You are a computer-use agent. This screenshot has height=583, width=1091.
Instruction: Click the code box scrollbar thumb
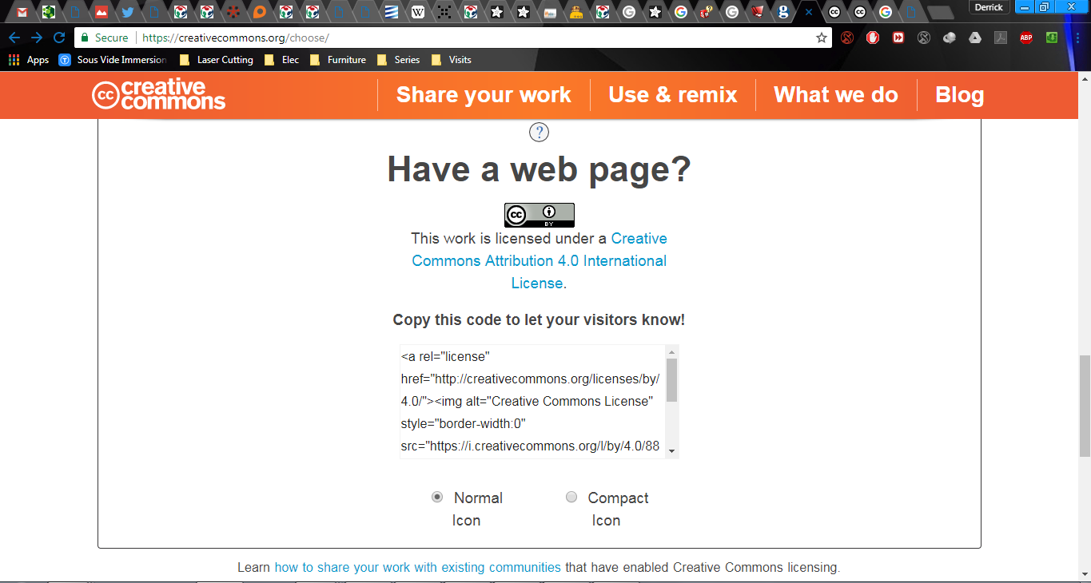click(671, 380)
